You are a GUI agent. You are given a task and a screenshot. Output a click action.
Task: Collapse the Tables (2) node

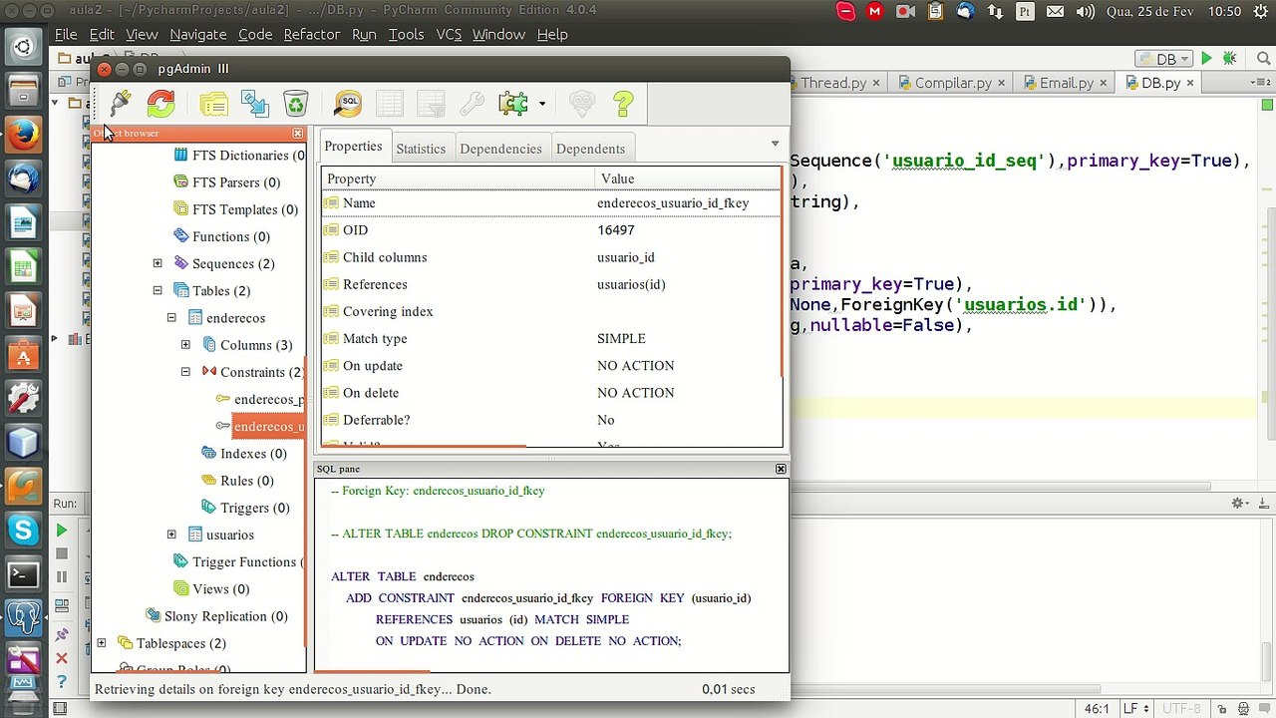158,290
